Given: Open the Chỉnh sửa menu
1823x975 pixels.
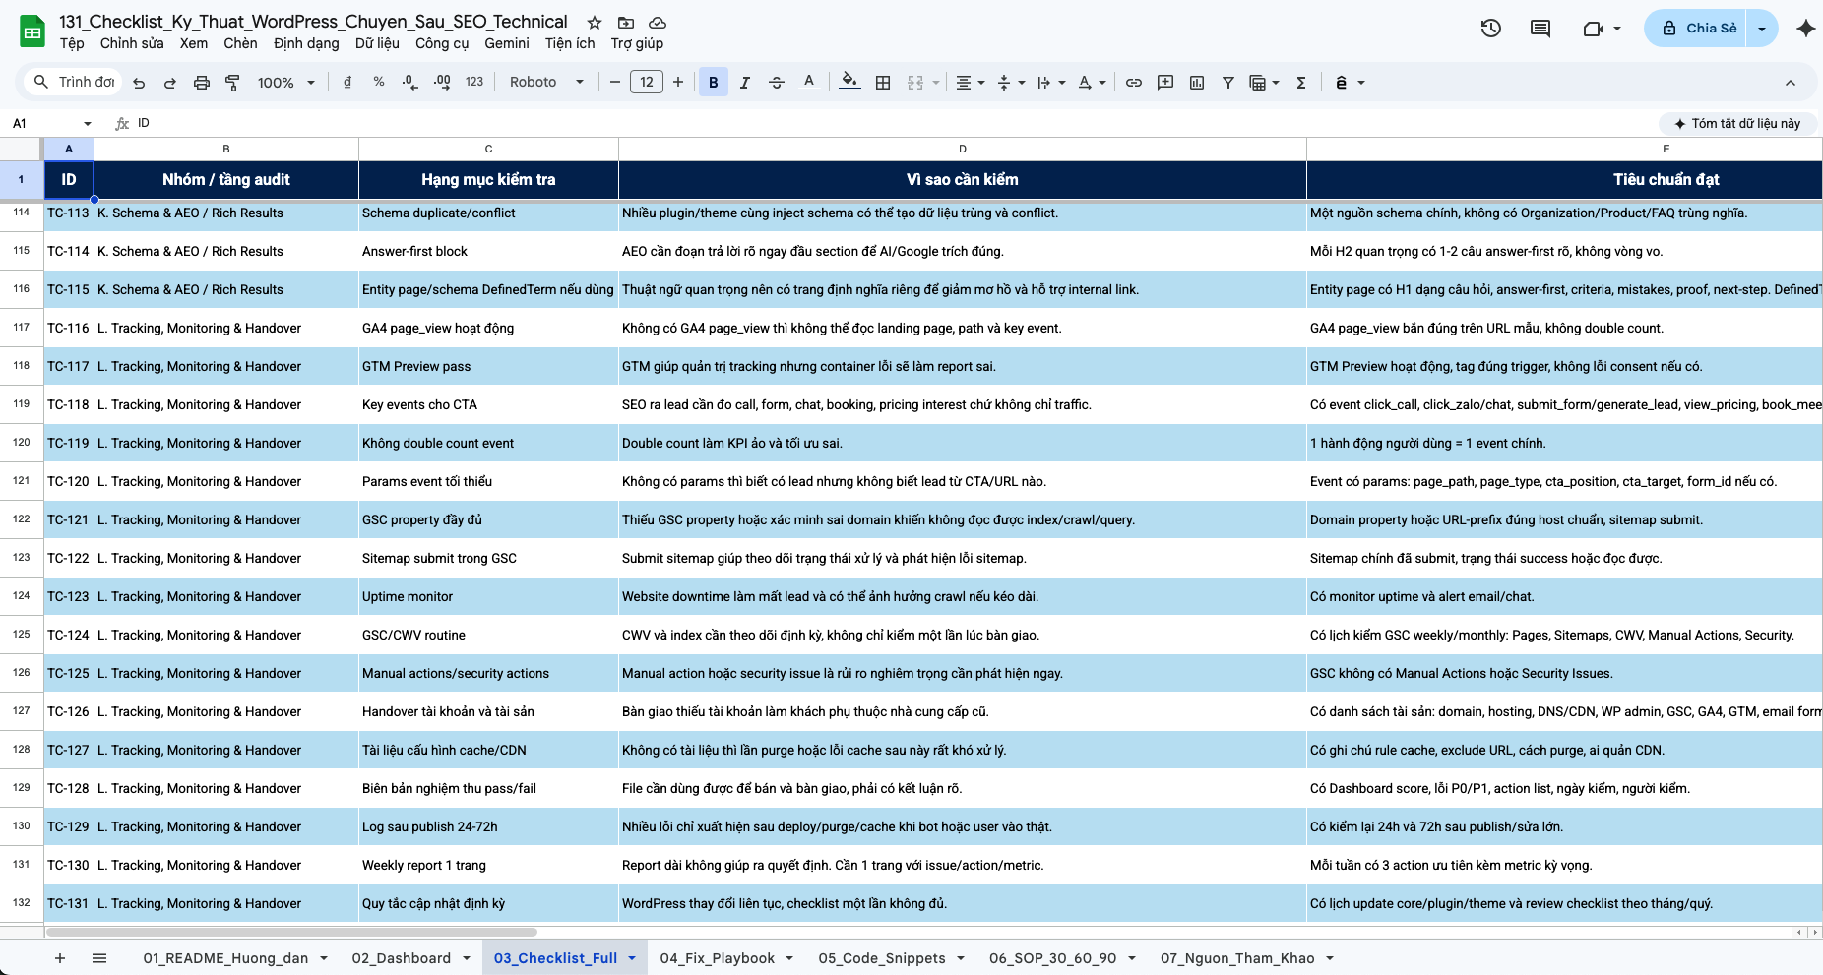Looking at the screenshot, I should point(132,43).
